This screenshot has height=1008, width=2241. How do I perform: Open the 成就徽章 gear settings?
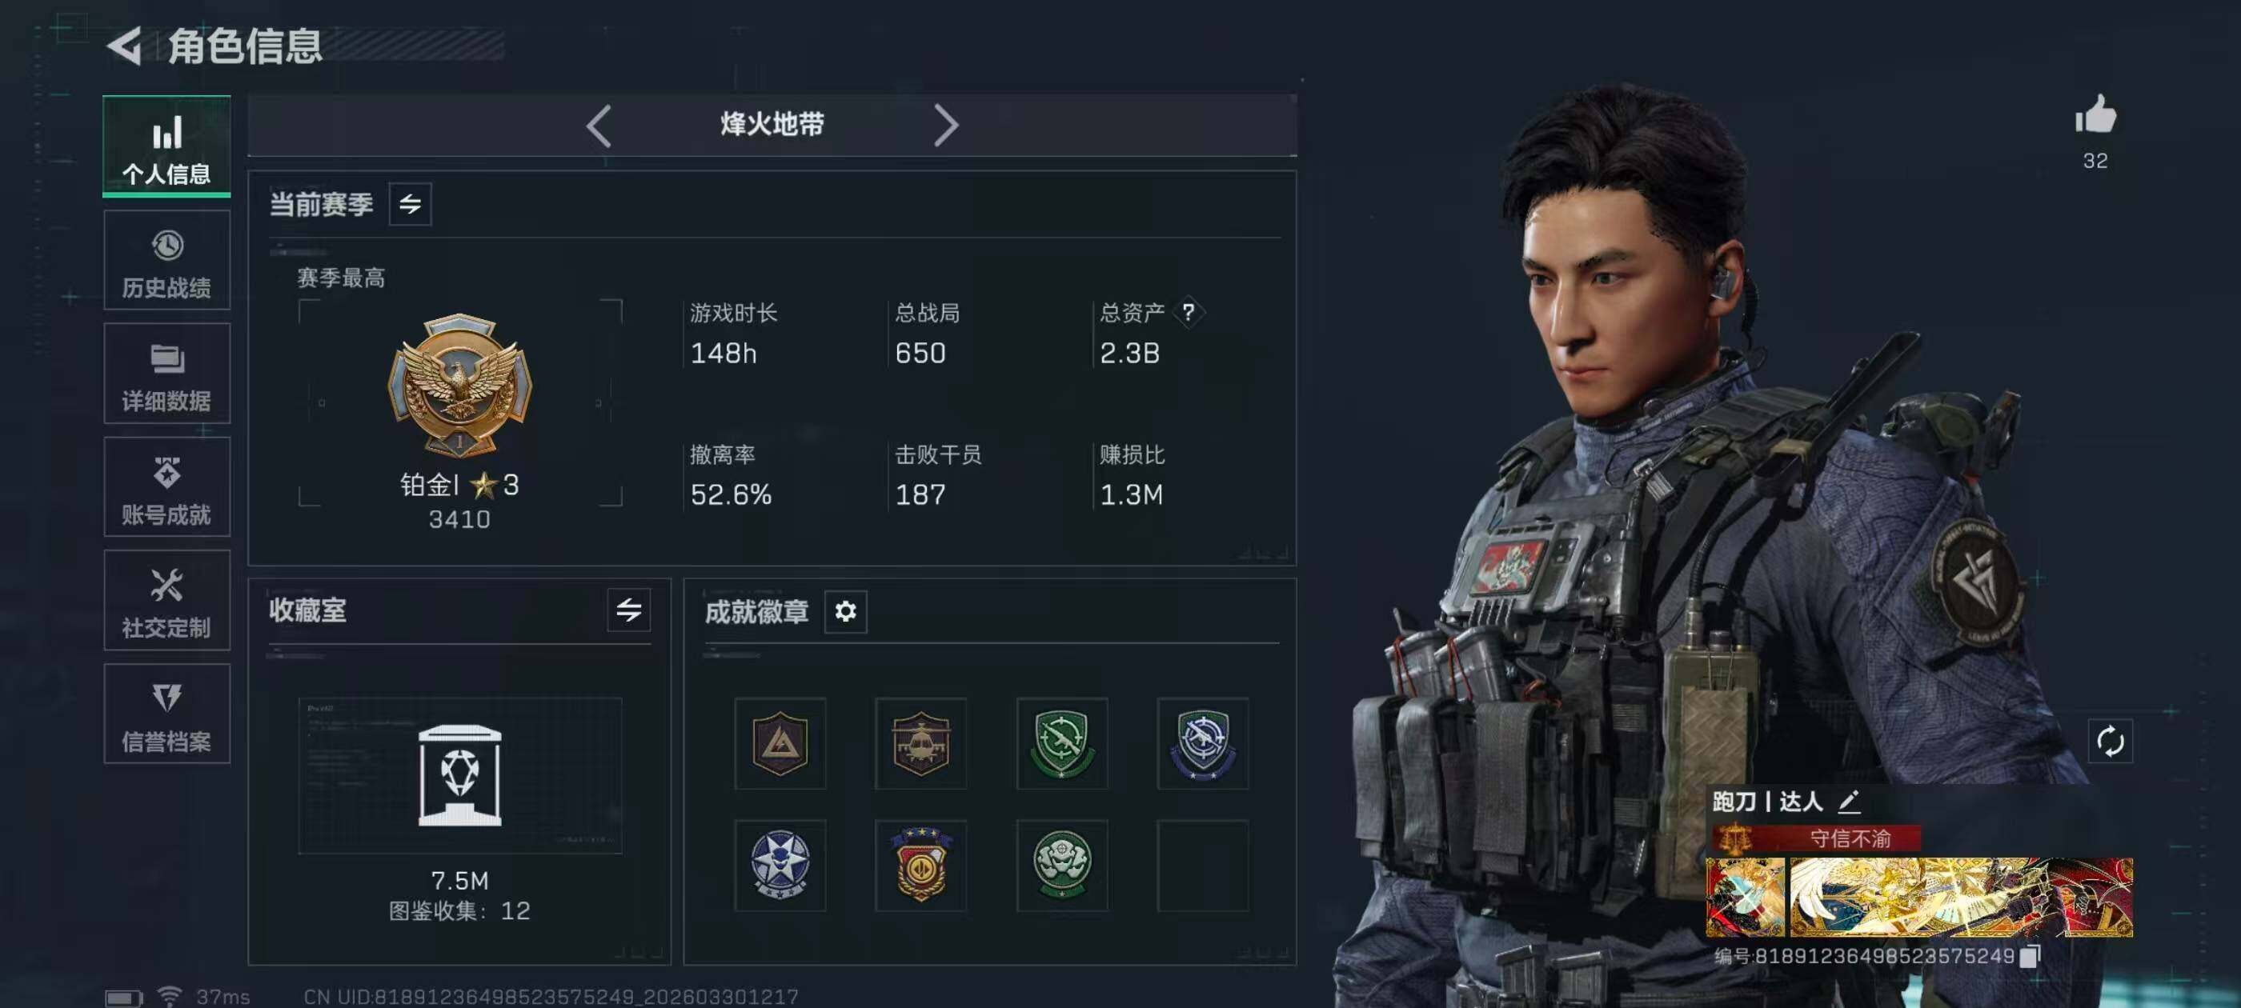844,611
